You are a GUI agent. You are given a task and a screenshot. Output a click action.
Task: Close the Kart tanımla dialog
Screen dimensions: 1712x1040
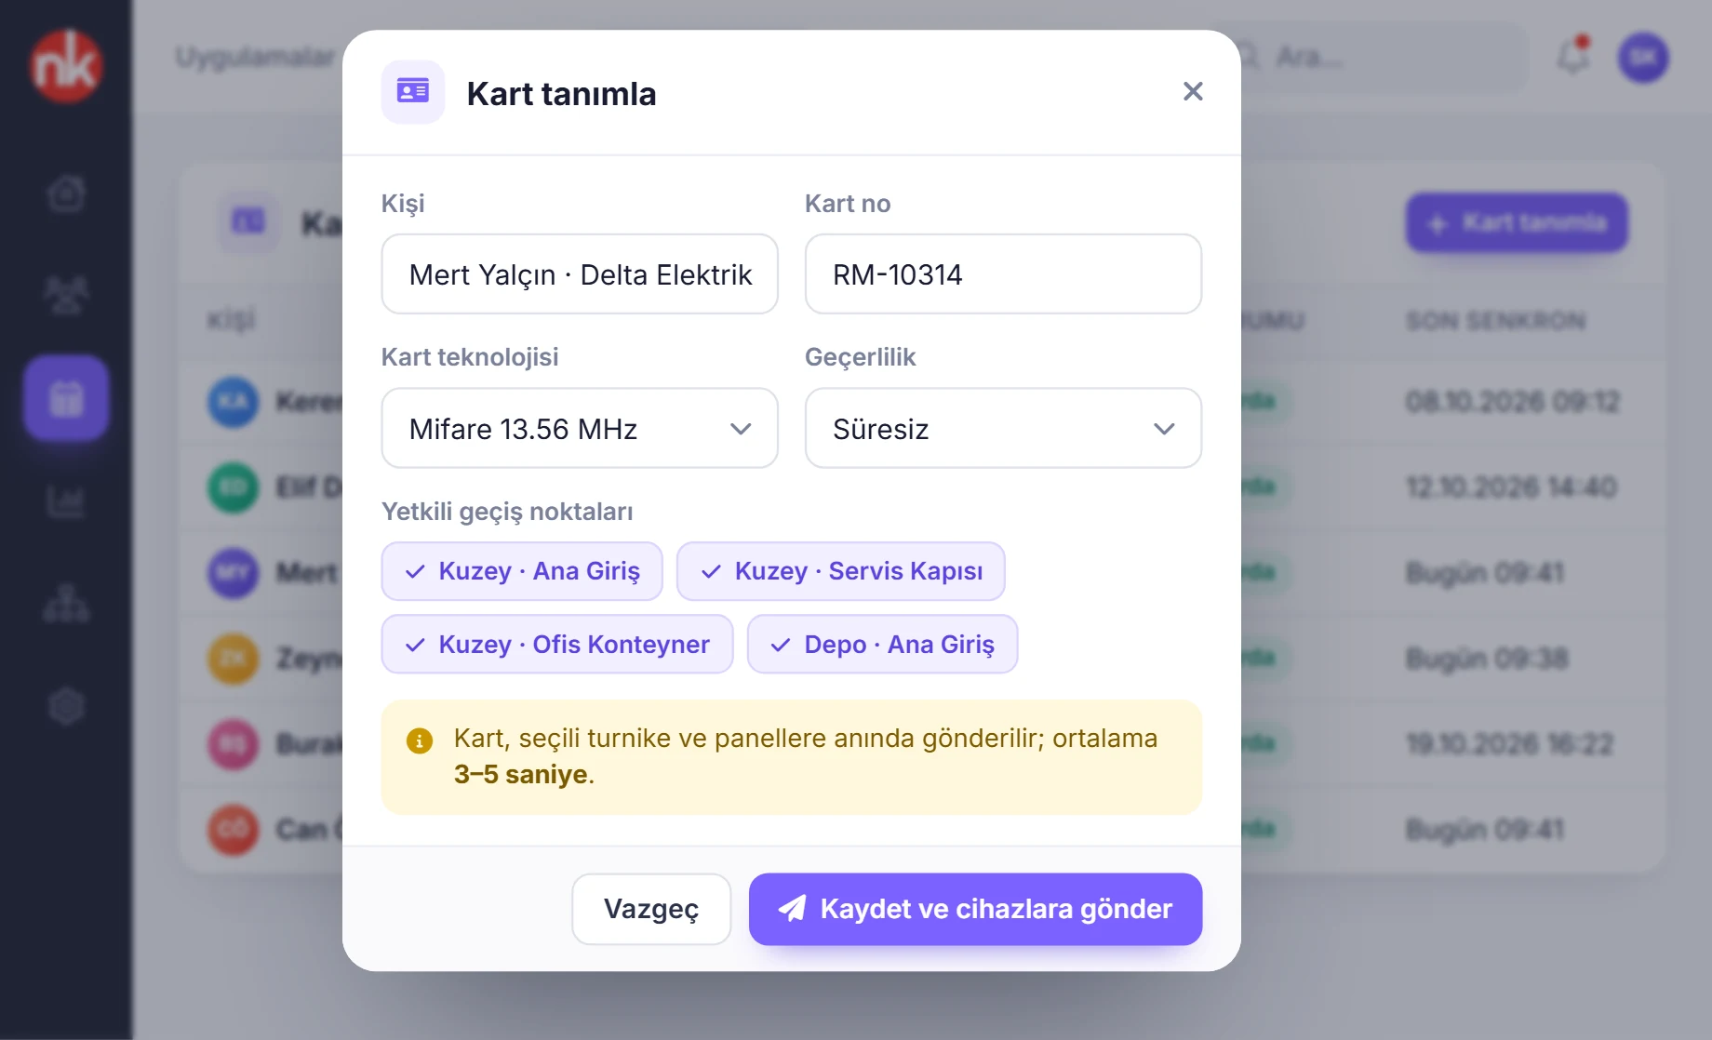[1193, 91]
